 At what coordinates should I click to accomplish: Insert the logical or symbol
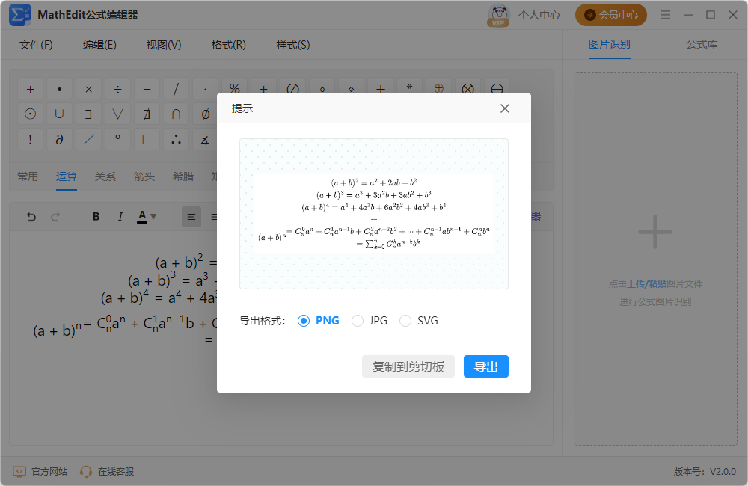coord(117,114)
